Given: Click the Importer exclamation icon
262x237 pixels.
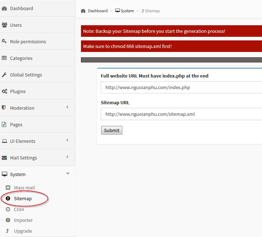Looking at the screenshot, I should tap(8, 220).
